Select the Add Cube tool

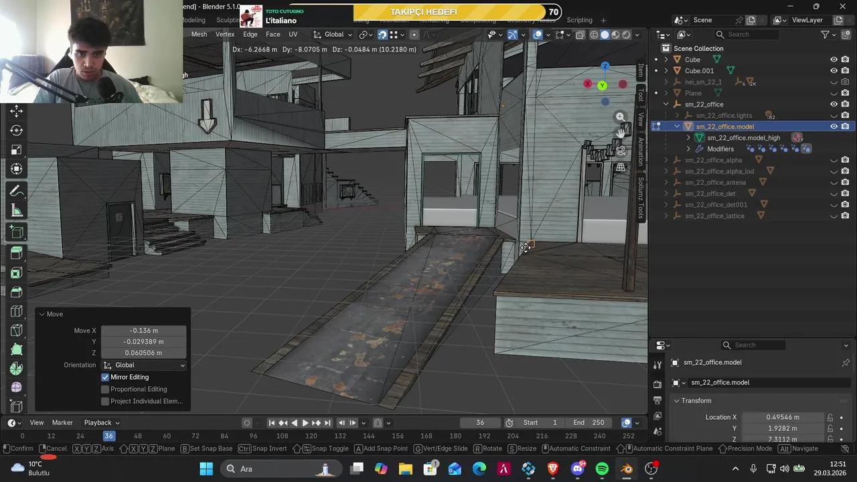(17, 233)
